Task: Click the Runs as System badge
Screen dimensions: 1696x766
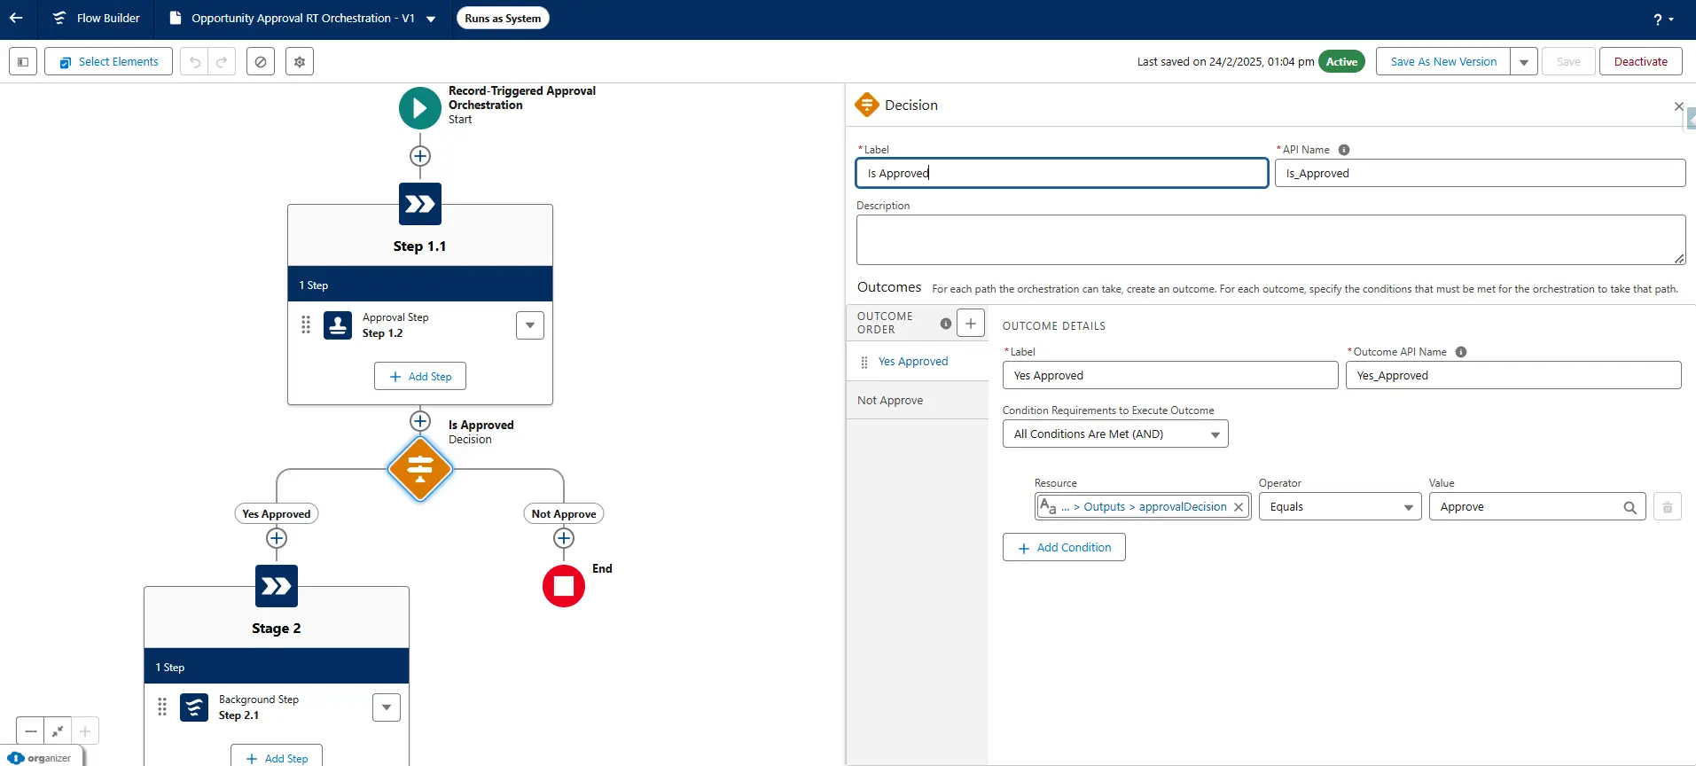Action: click(503, 19)
